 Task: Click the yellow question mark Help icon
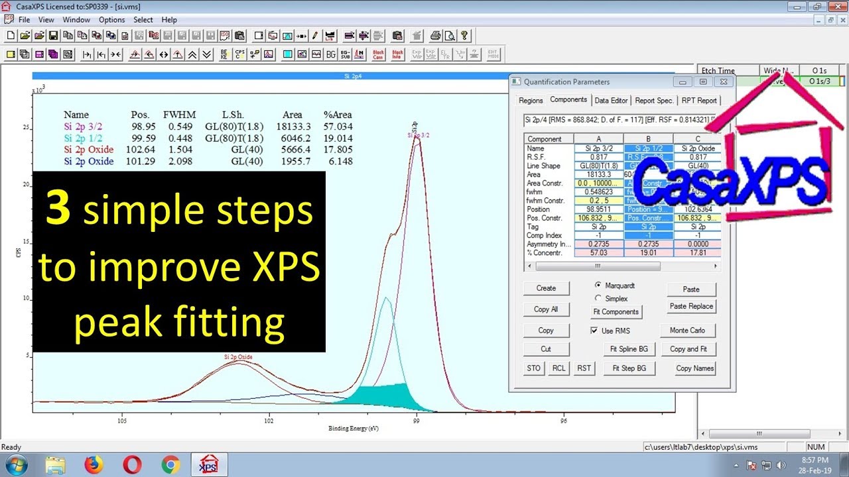click(x=464, y=35)
